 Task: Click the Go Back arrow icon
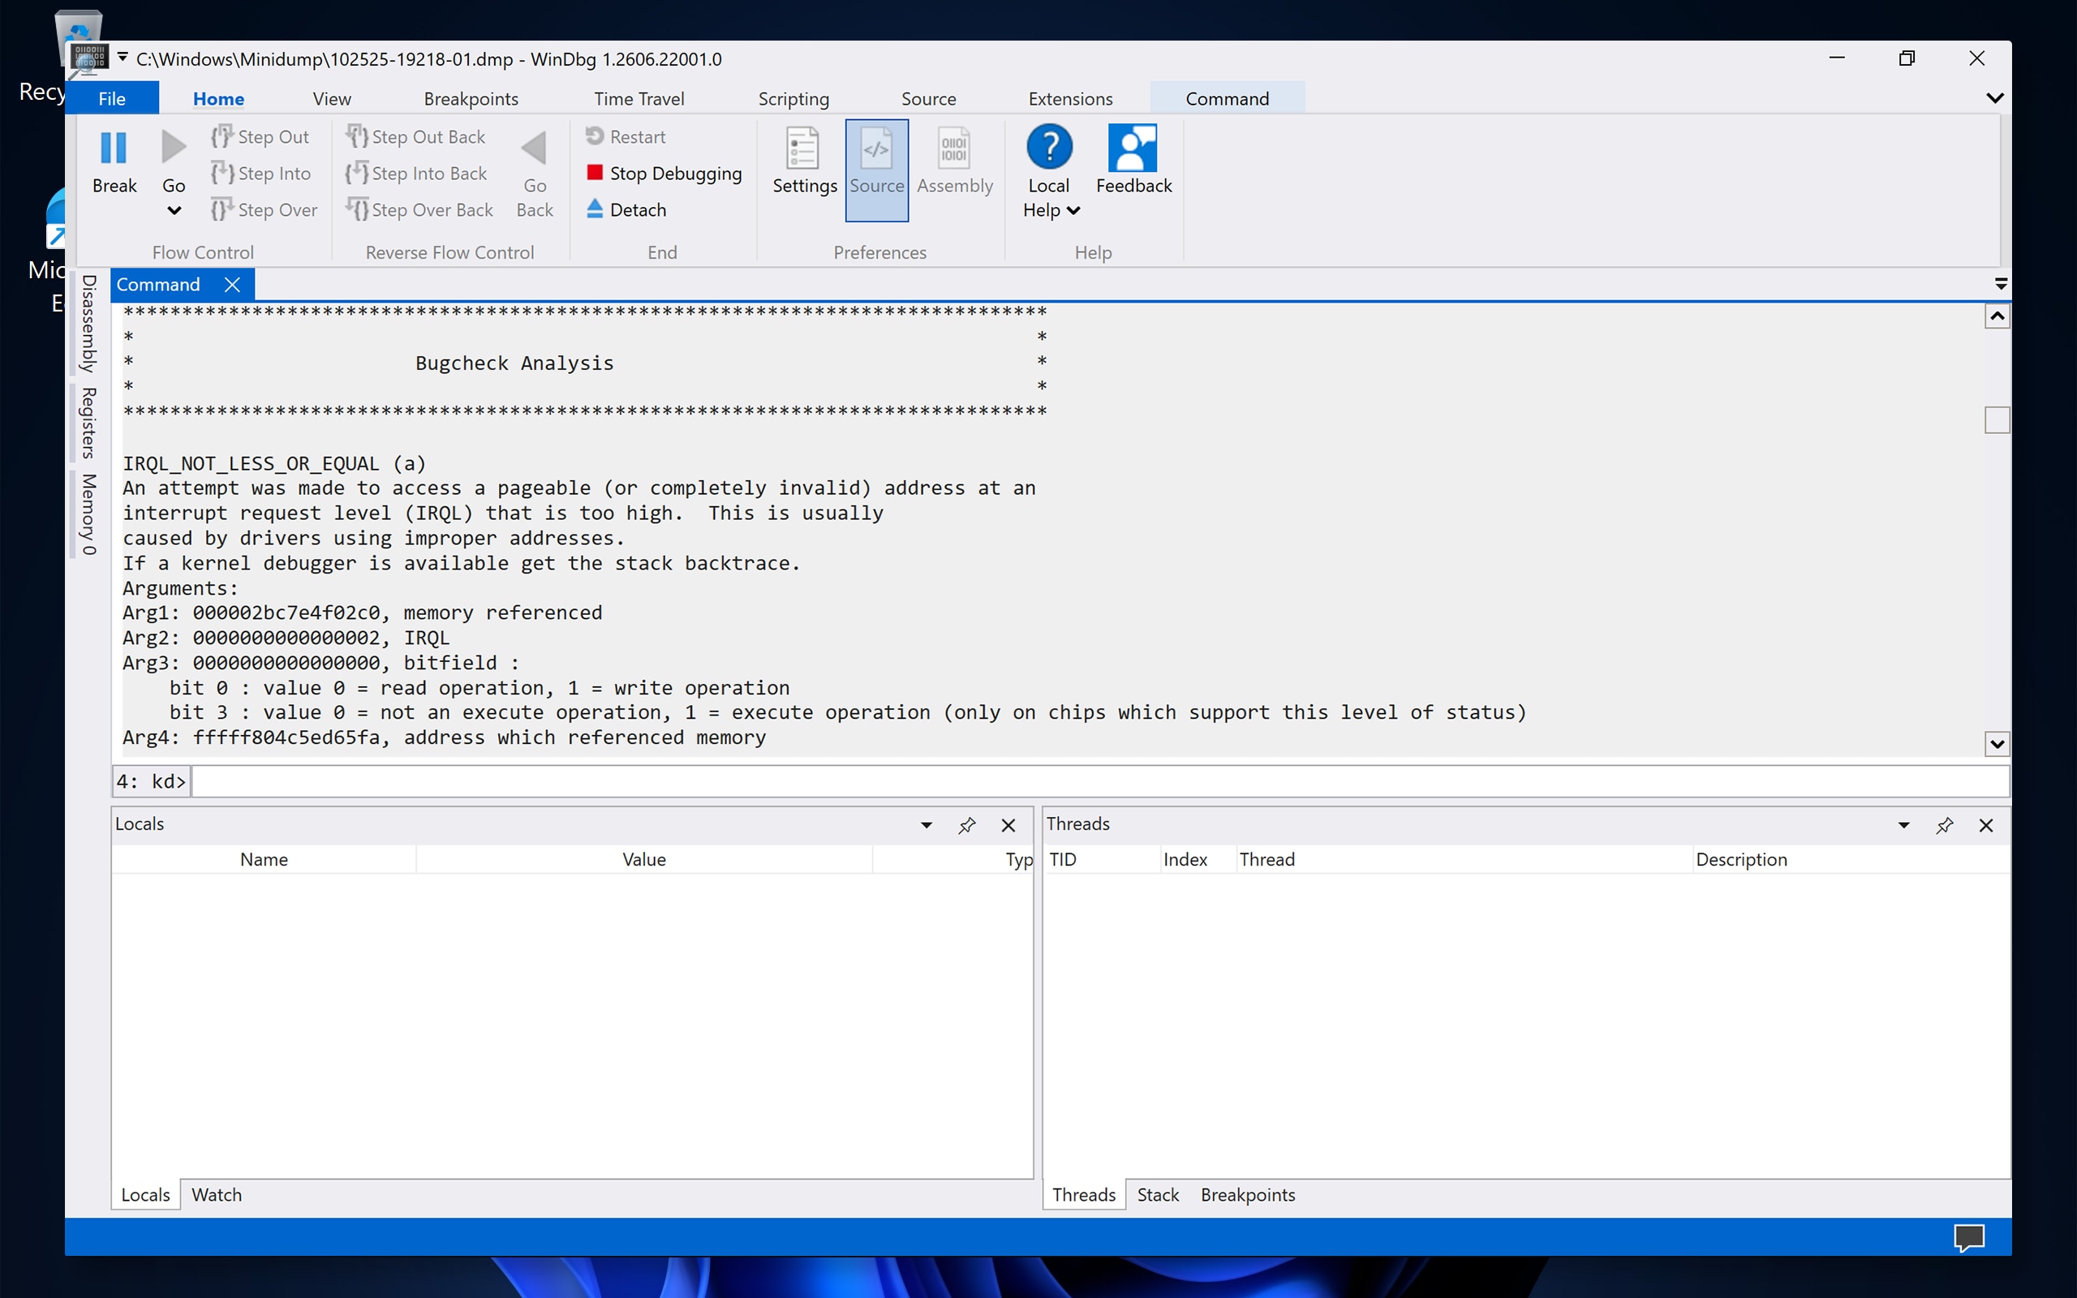(x=534, y=148)
